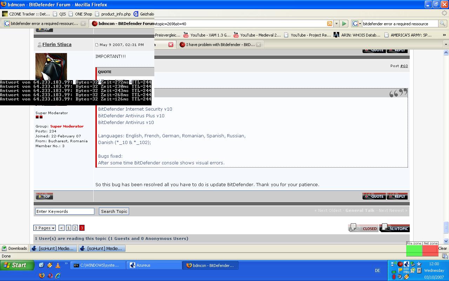Click the REPLY button under the post
449x281 pixels.
(x=397, y=196)
